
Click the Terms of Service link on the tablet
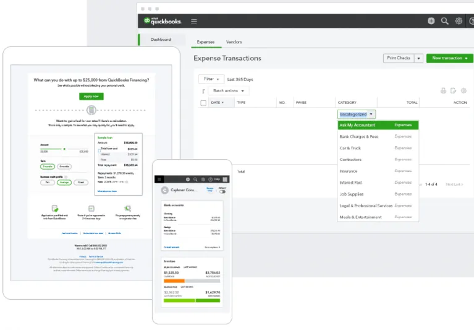96,256
